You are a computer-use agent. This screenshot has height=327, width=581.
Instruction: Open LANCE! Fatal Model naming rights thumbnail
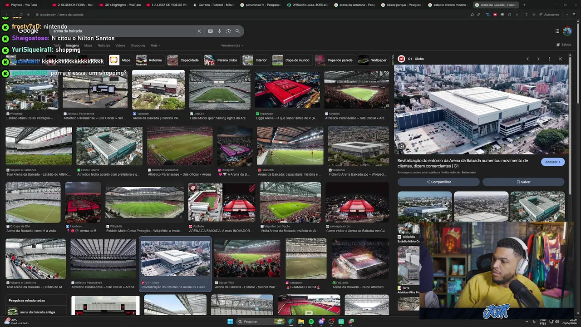pyautogui.click(x=220, y=90)
